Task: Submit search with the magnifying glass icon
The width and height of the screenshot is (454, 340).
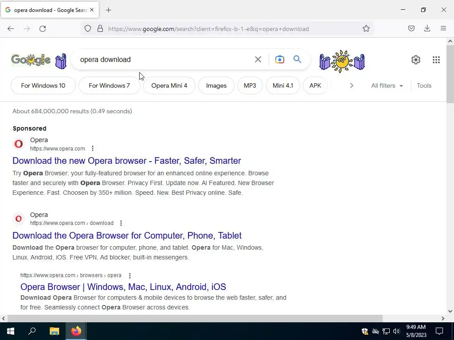Action: point(297,59)
